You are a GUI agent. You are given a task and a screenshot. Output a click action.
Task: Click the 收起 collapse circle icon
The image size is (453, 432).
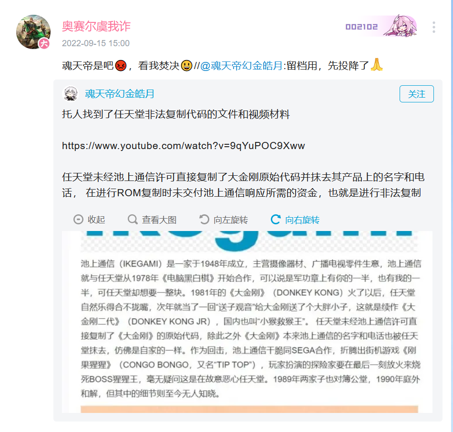[x=78, y=220]
